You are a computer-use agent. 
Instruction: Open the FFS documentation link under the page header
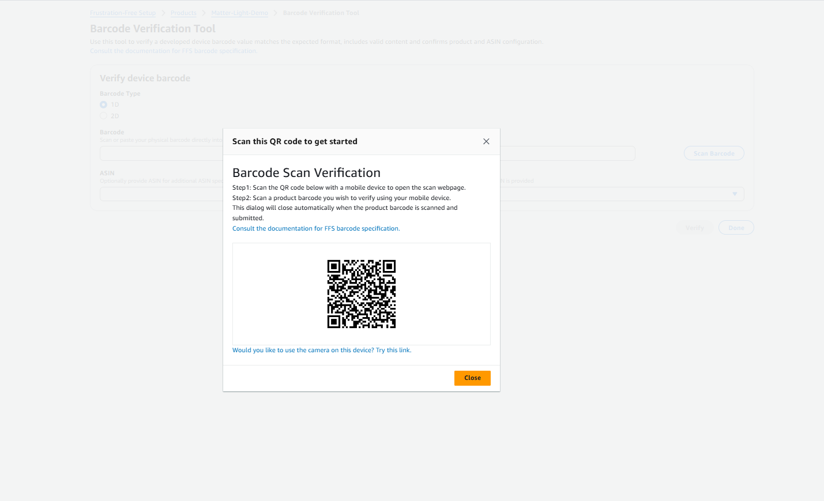pos(173,50)
